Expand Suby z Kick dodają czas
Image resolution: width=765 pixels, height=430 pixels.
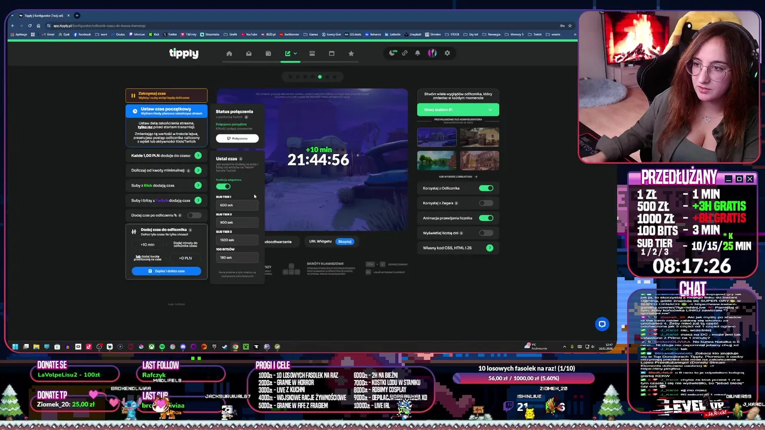click(x=198, y=185)
